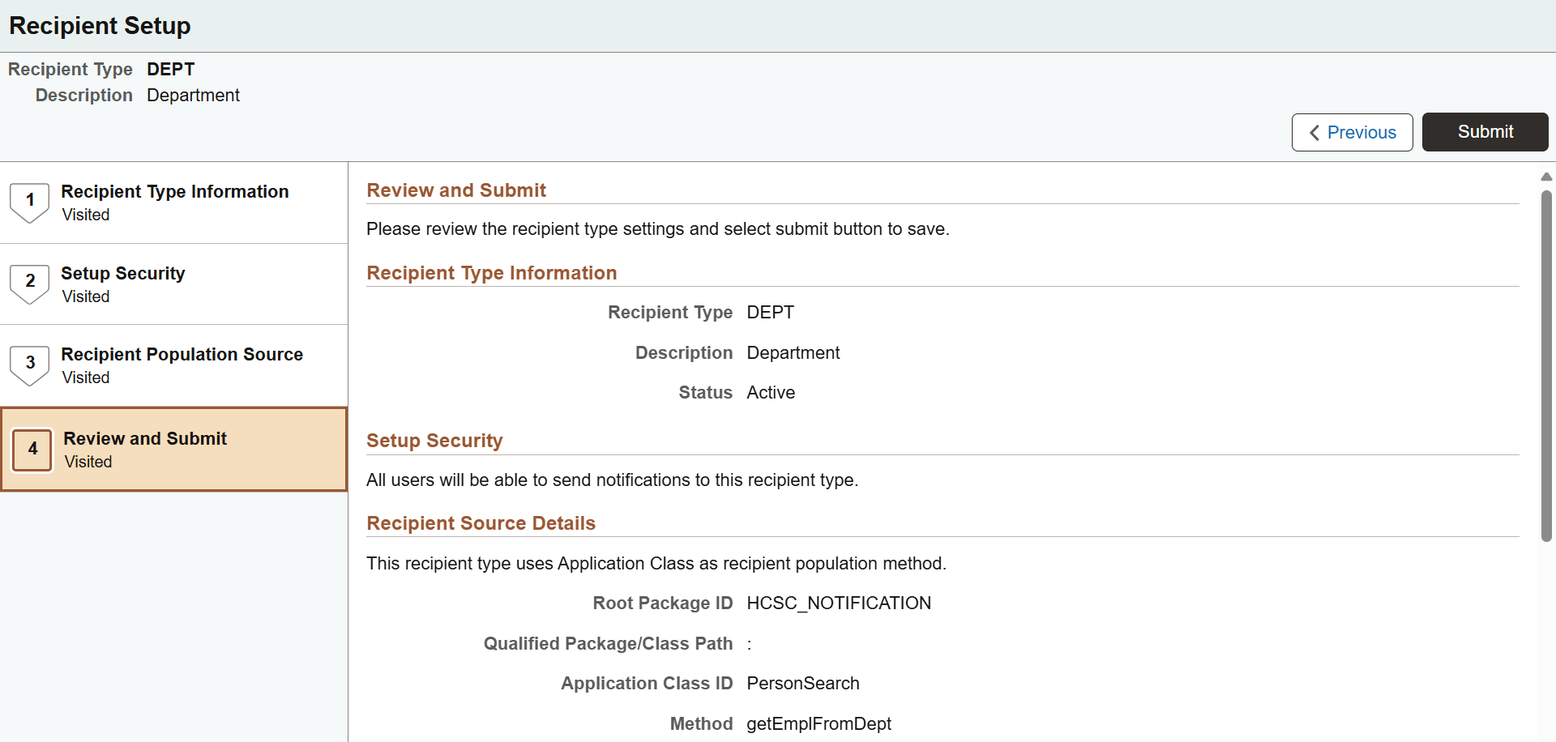Click the step 2 number badge
1556x742 pixels.
(x=30, y=282)
